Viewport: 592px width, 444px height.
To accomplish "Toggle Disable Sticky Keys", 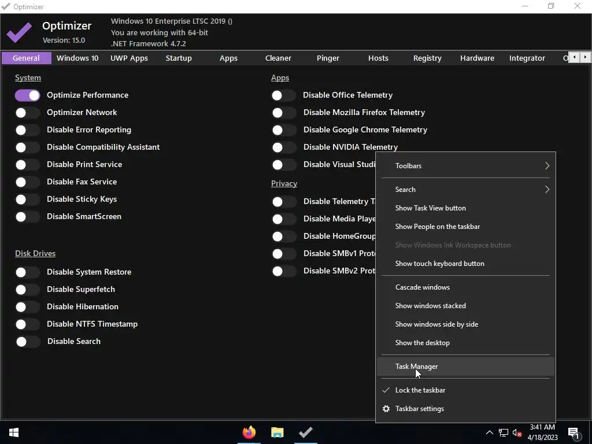I will (28, 199).
